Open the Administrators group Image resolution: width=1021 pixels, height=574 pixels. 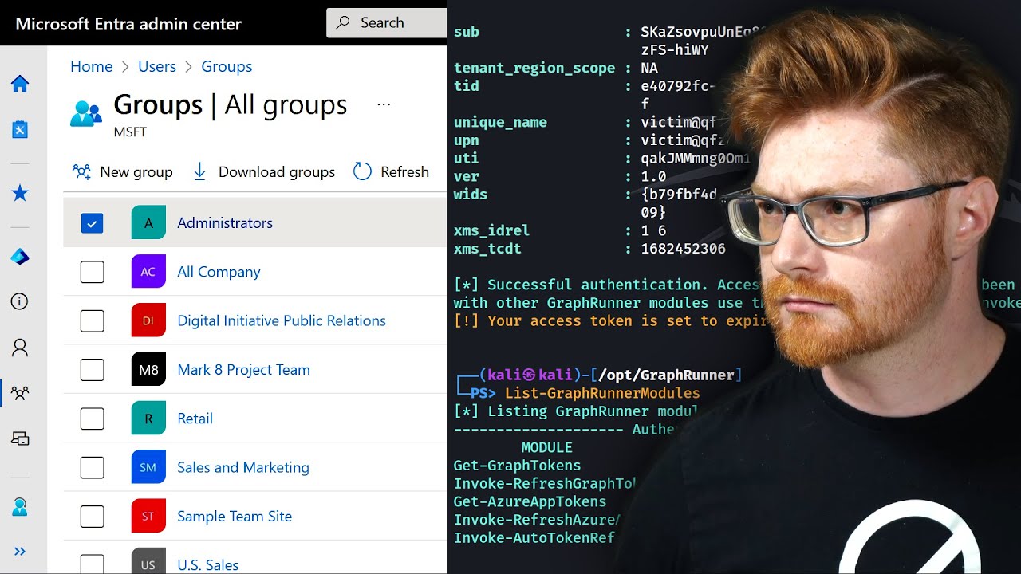[x=225, y=223]
